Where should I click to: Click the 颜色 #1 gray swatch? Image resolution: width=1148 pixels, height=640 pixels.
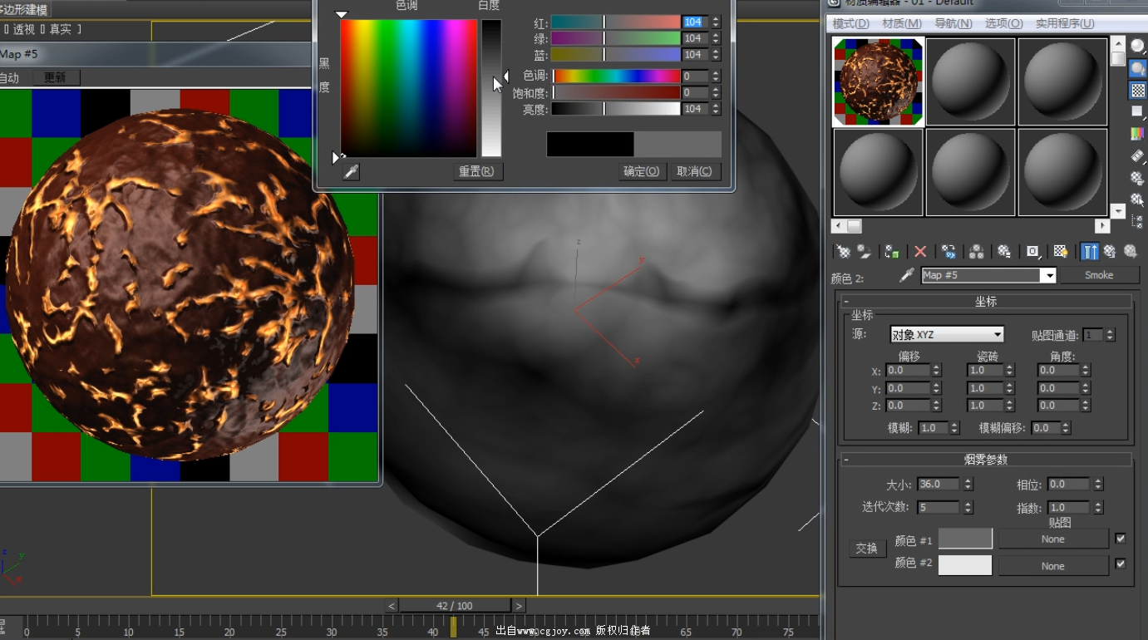(x=965, y=539)
